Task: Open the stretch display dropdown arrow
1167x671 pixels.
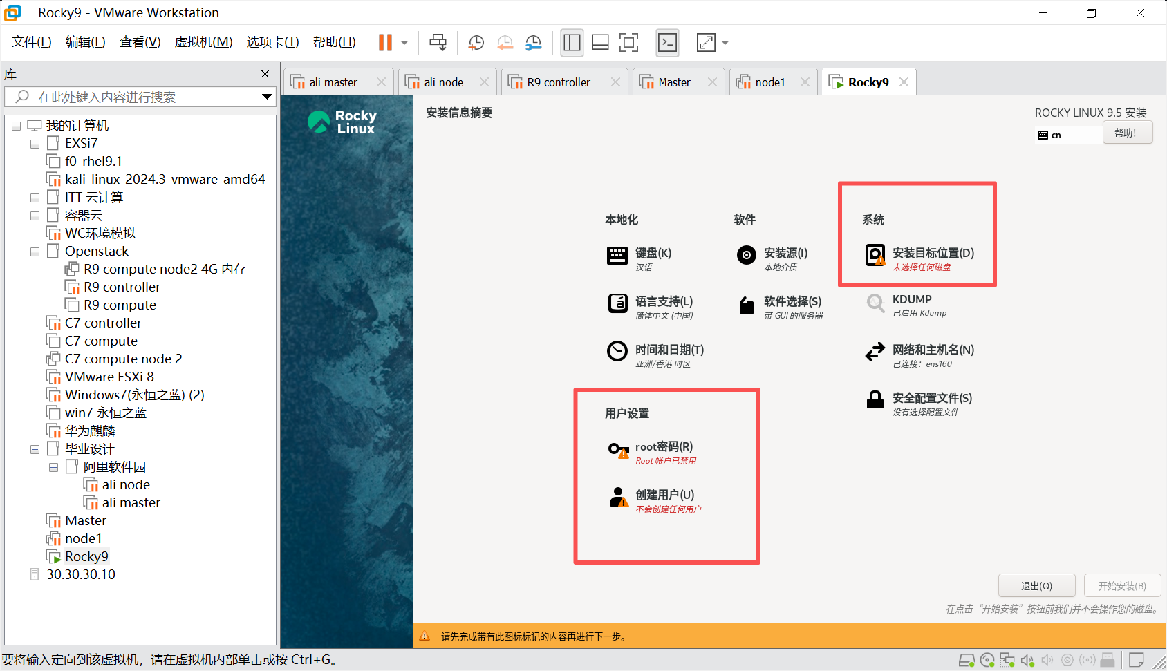Action: [725, 43]
